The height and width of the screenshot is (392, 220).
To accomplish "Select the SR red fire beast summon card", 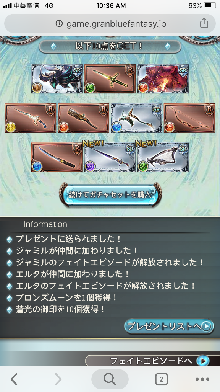I will click(163, 79).
